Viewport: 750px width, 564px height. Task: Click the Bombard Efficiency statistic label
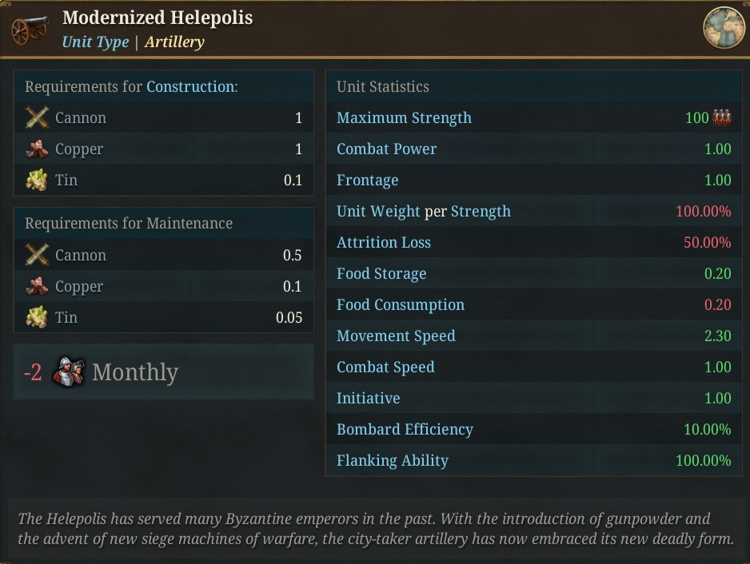(405, 429)
